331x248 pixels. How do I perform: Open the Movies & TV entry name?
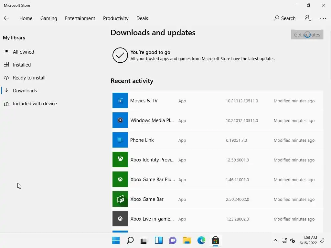point(144,101)
